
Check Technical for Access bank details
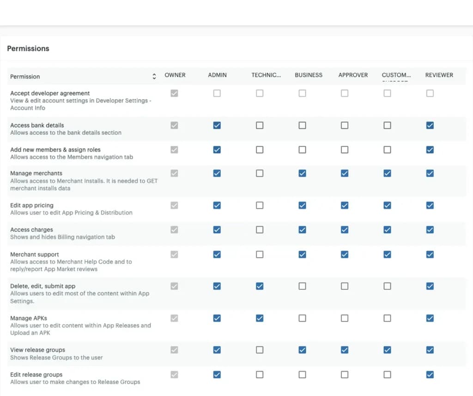pos(260,125)
